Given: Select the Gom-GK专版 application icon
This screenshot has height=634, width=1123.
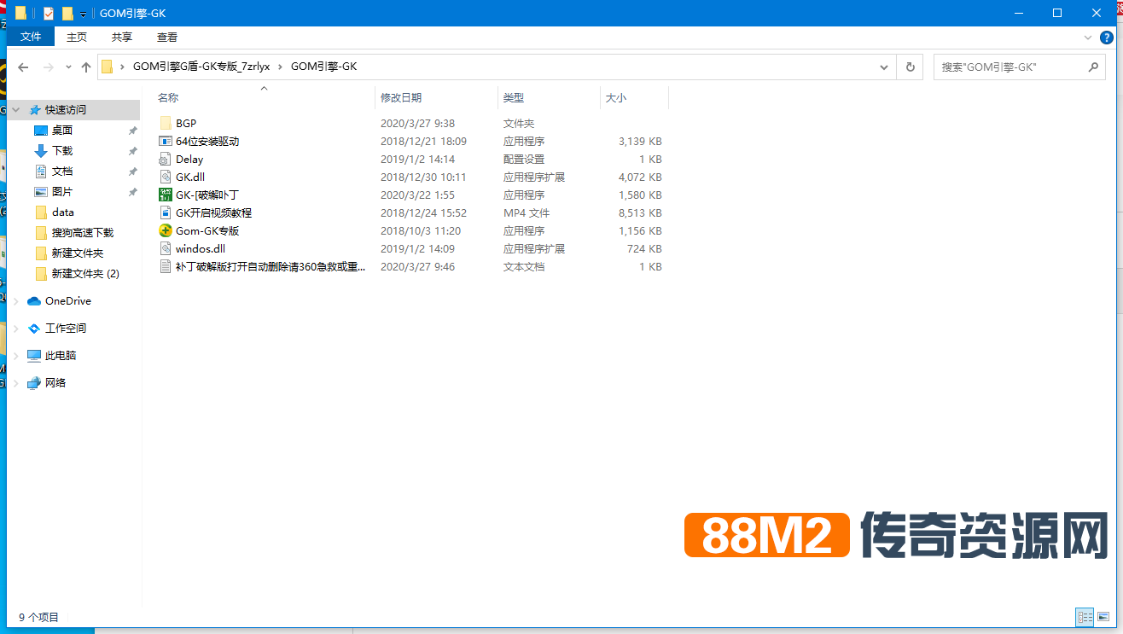Looking at the screenshot, I should point(166,231).
